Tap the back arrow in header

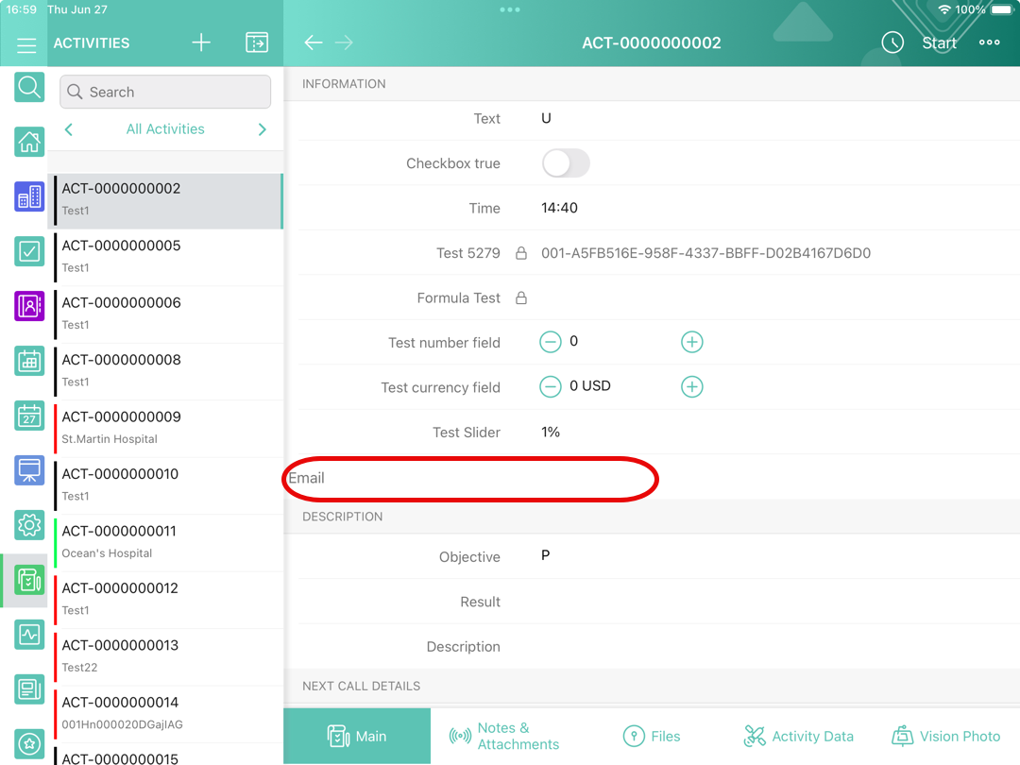314,42
